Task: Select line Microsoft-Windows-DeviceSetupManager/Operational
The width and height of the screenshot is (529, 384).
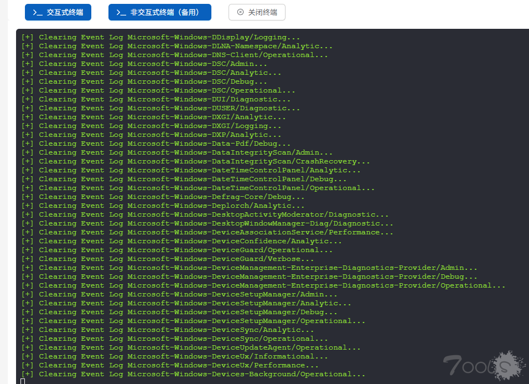Action: 193,321
